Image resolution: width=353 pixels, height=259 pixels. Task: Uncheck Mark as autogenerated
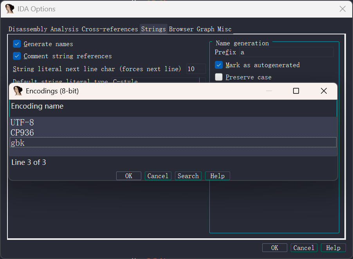click(219, 65)
